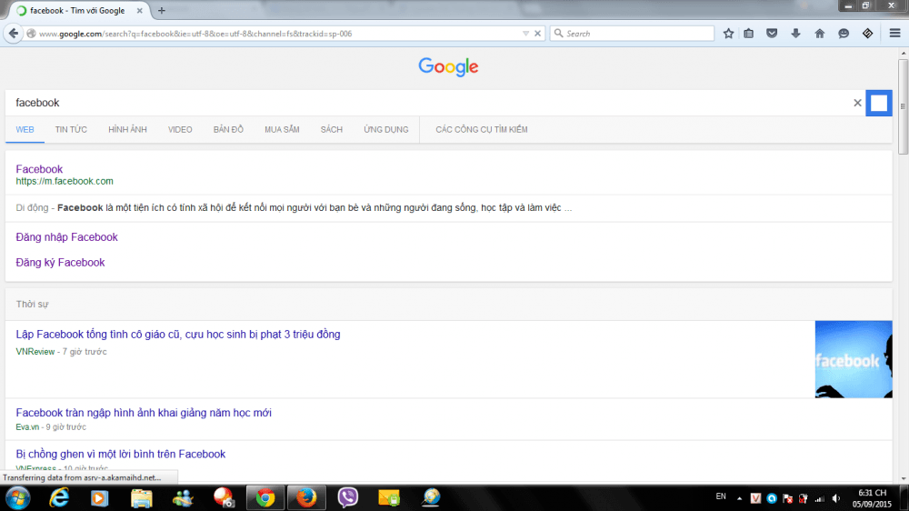Image resolution: width=909 pixels, height=511 pixels.
Task: Go back with the browser back arrow
Action: [x=14, y=34]
